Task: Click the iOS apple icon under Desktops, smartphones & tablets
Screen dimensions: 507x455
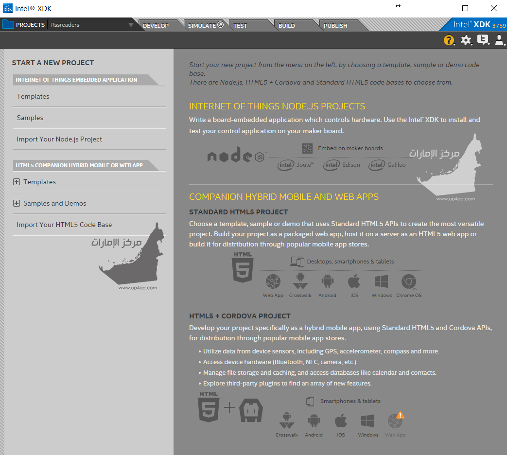Action: [354, 281]
